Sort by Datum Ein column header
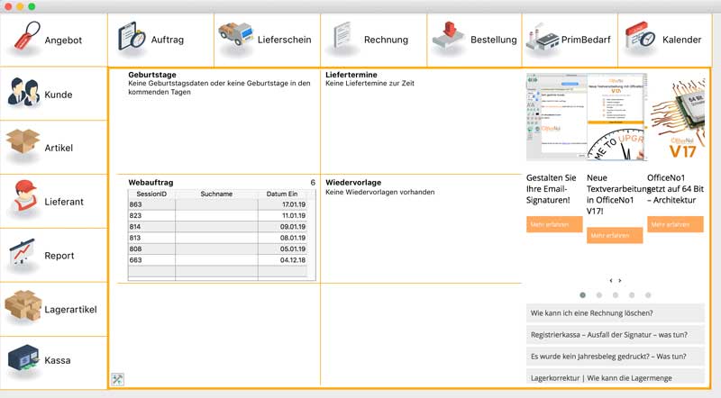 point(282,194)
